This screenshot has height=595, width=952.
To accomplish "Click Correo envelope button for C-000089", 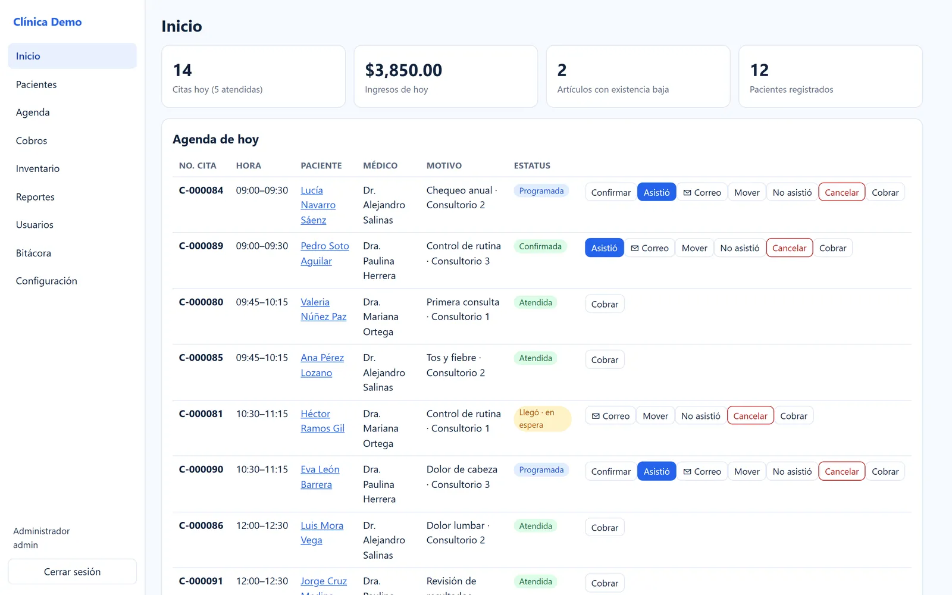I will (x=650, y=248).
